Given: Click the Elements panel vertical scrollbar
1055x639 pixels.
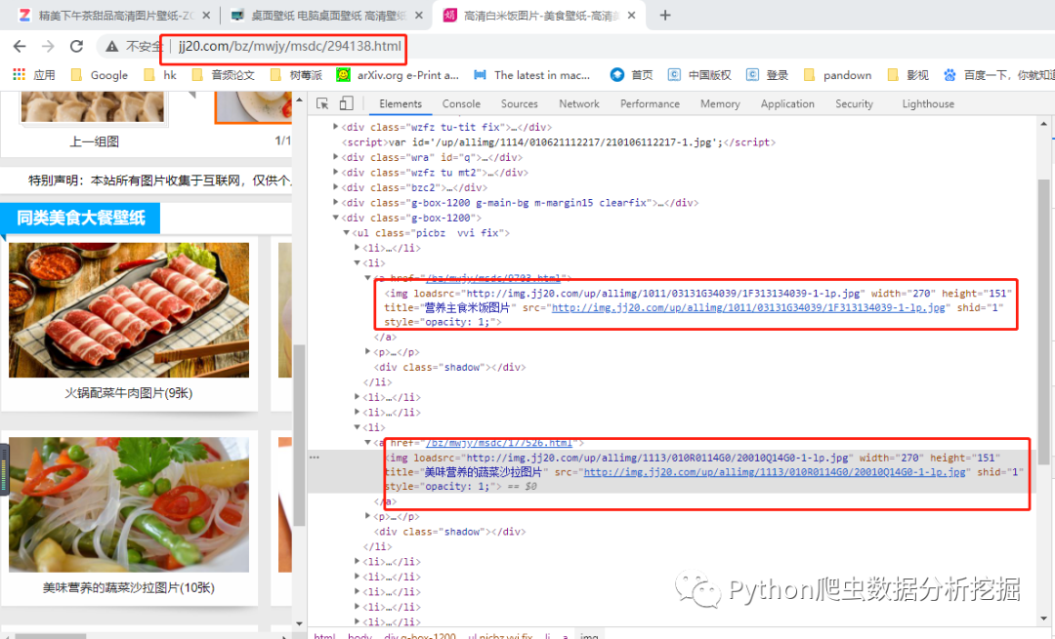Looking at the screenshot, I should coord(1043,323).
